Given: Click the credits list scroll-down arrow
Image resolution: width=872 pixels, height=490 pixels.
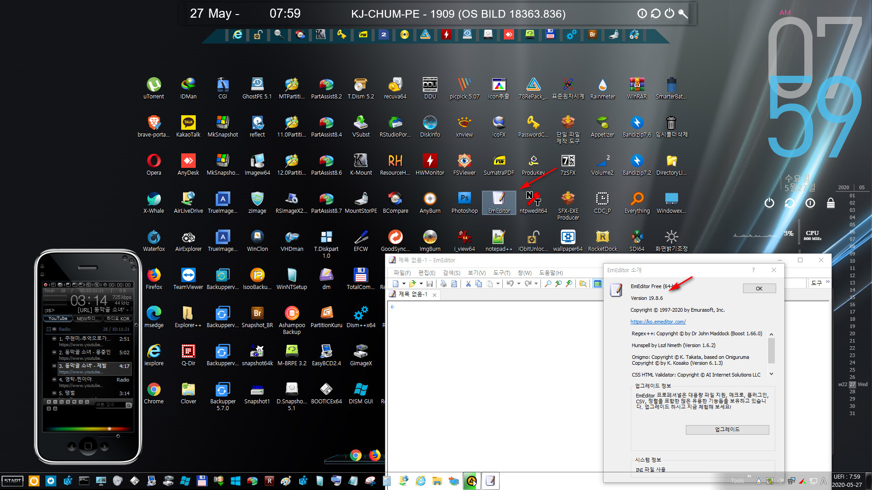Looking at the screenshot, I should (771, 374).
